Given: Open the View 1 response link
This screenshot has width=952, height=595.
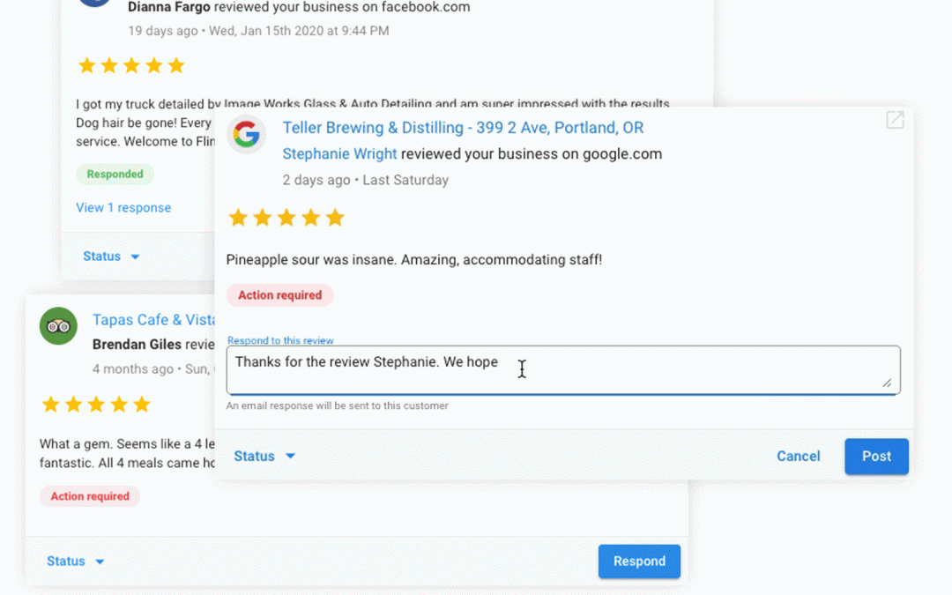Looking at the screenshot, I should click(123, 208).
